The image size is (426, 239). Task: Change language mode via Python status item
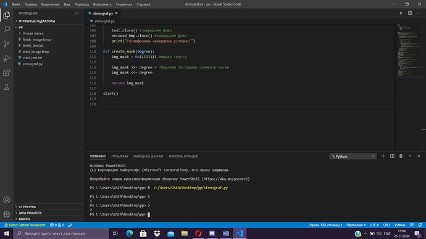pos(400,225)
